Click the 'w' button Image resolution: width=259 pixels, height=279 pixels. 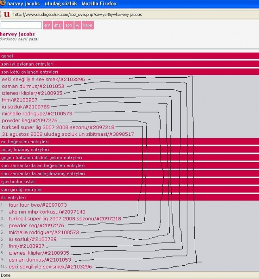coord(78,25)
